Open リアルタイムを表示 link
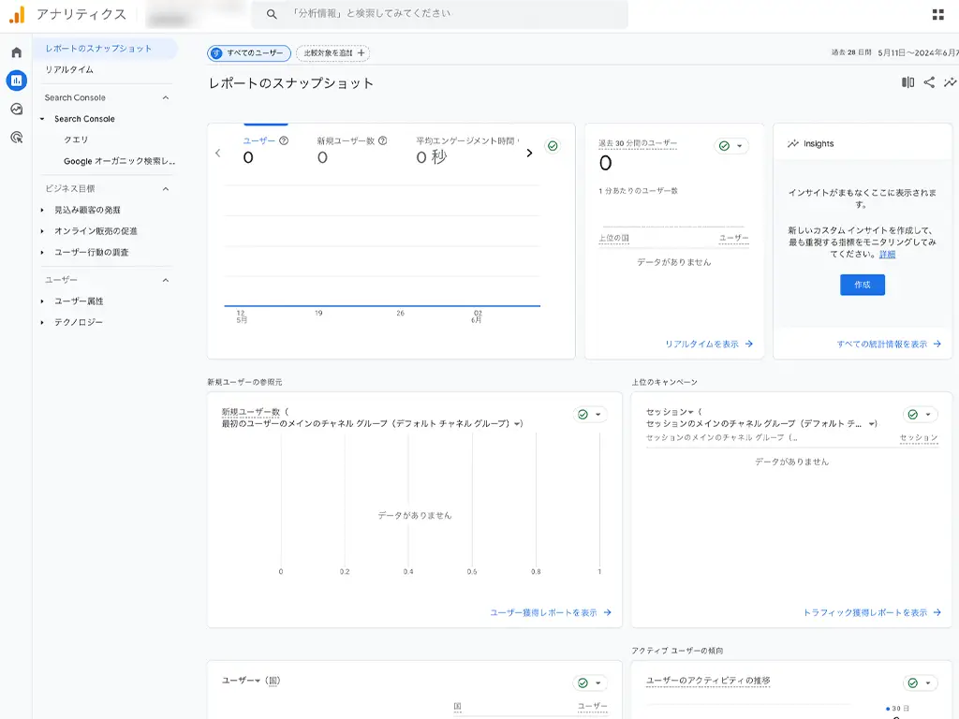 coord(708,345)
